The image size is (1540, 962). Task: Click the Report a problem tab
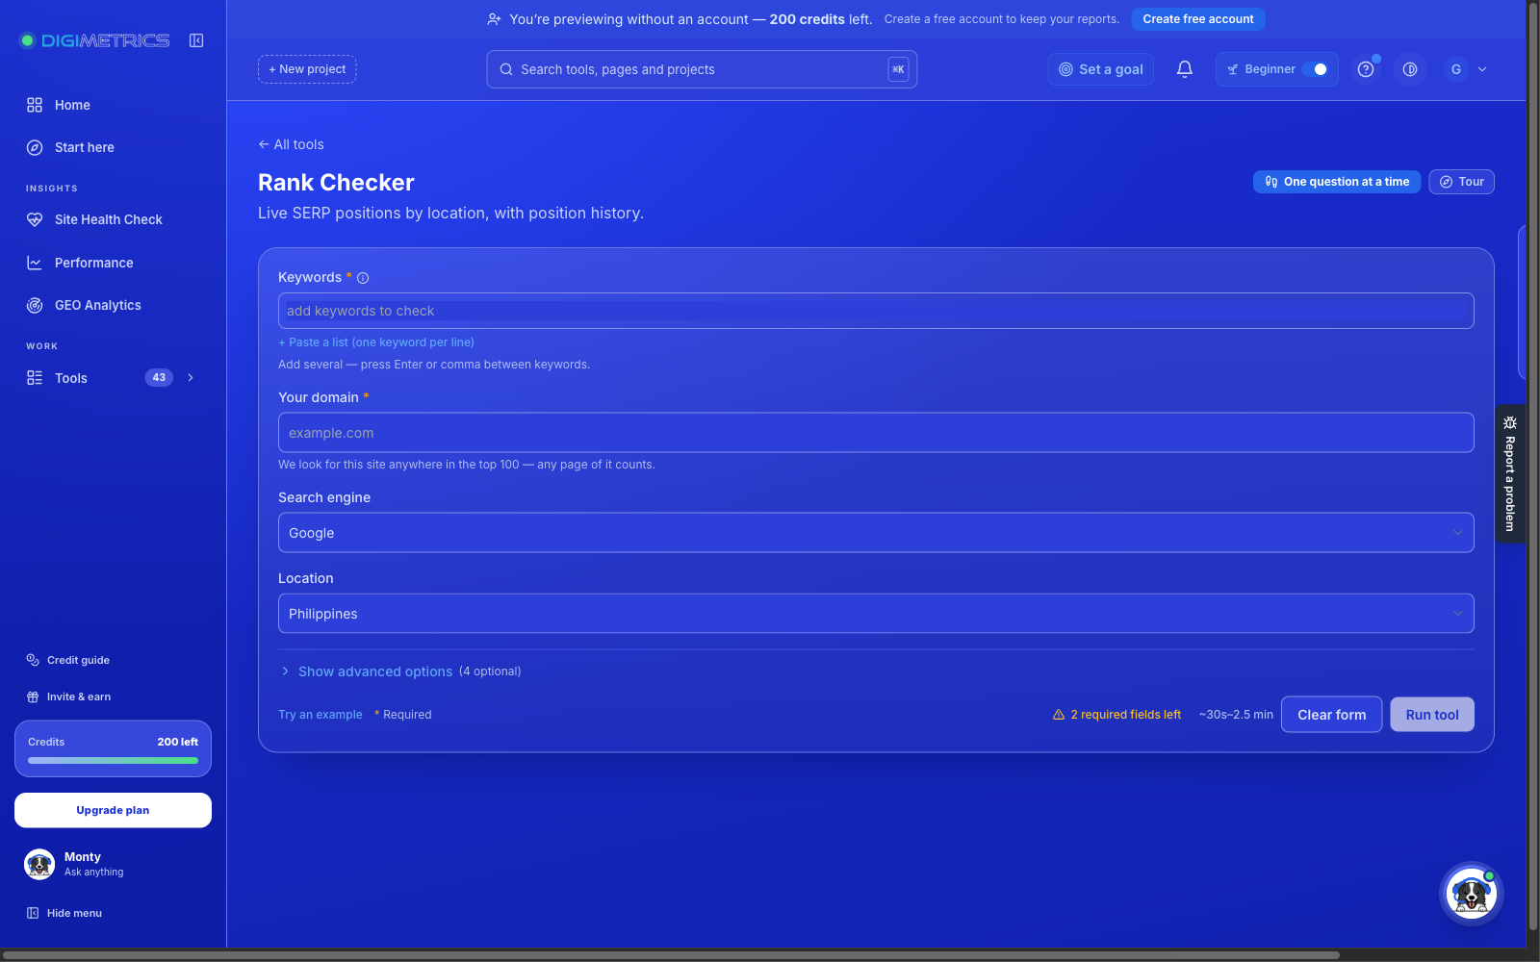(1510, 474)
